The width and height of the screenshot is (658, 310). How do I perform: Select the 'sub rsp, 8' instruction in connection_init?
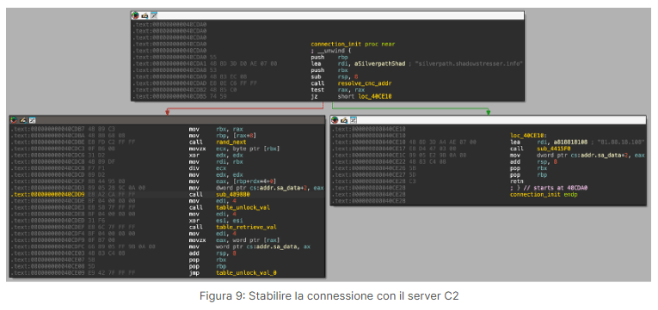(334, 77)
